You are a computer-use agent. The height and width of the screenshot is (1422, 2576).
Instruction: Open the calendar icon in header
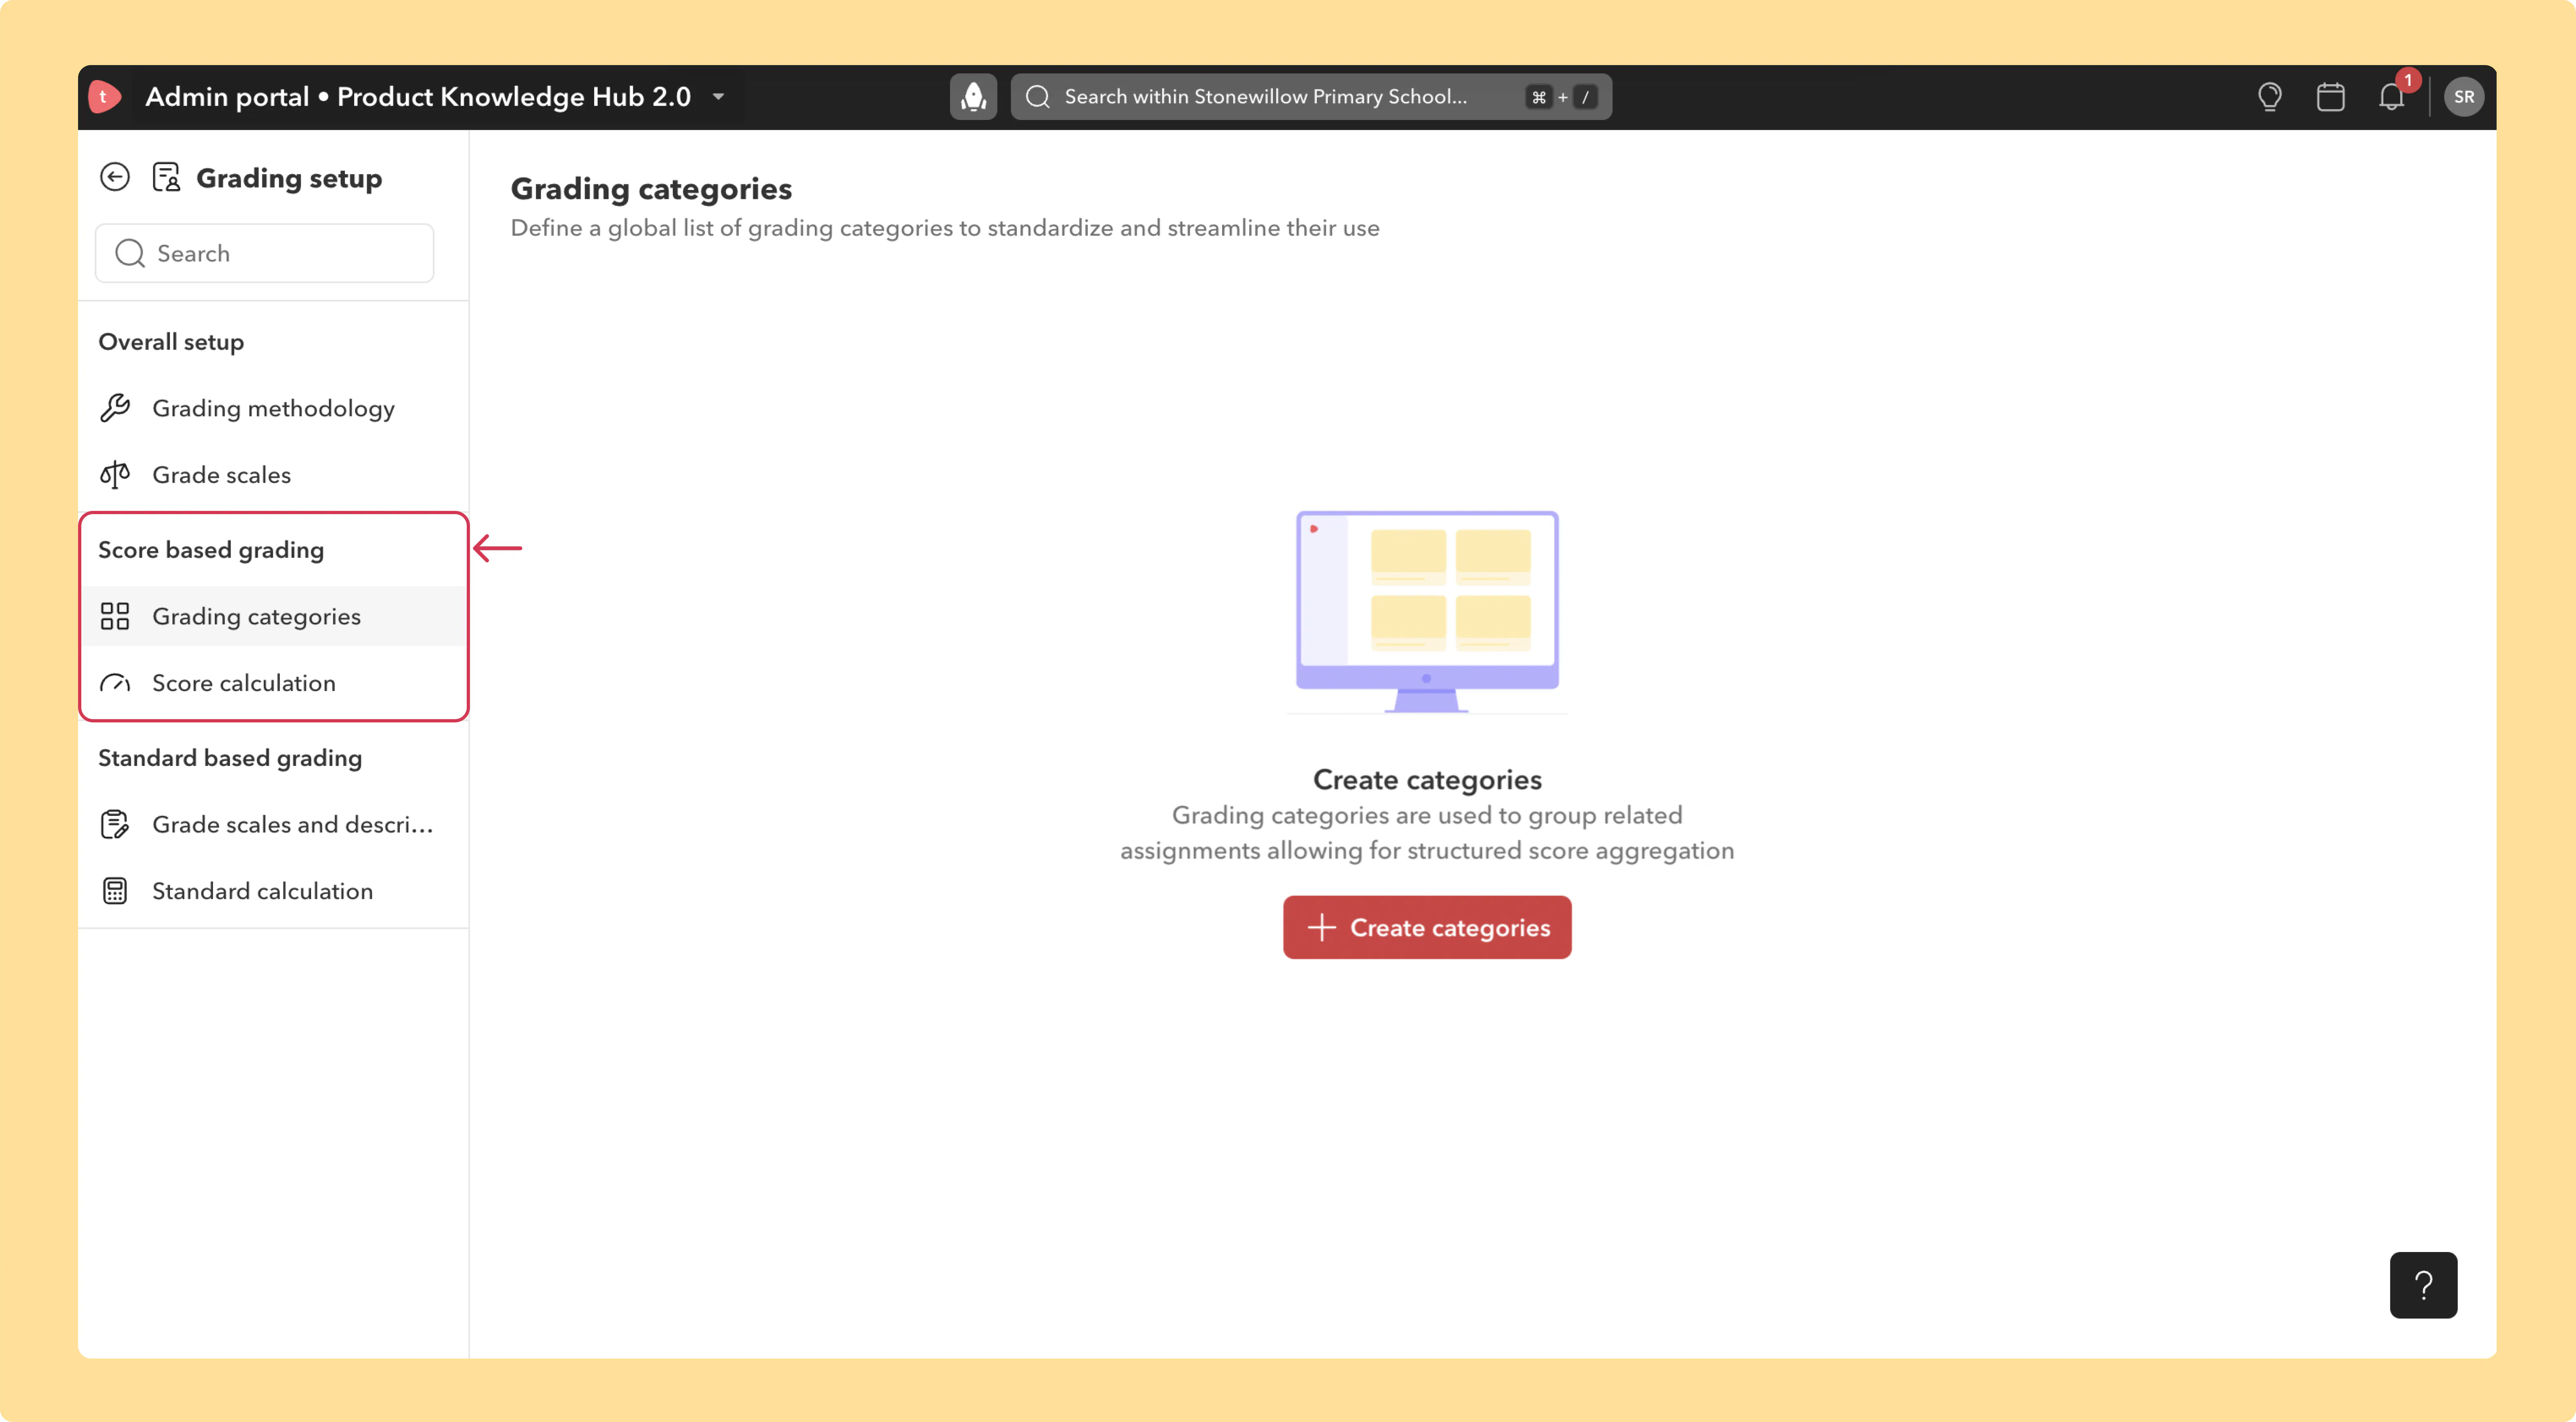2330,97
